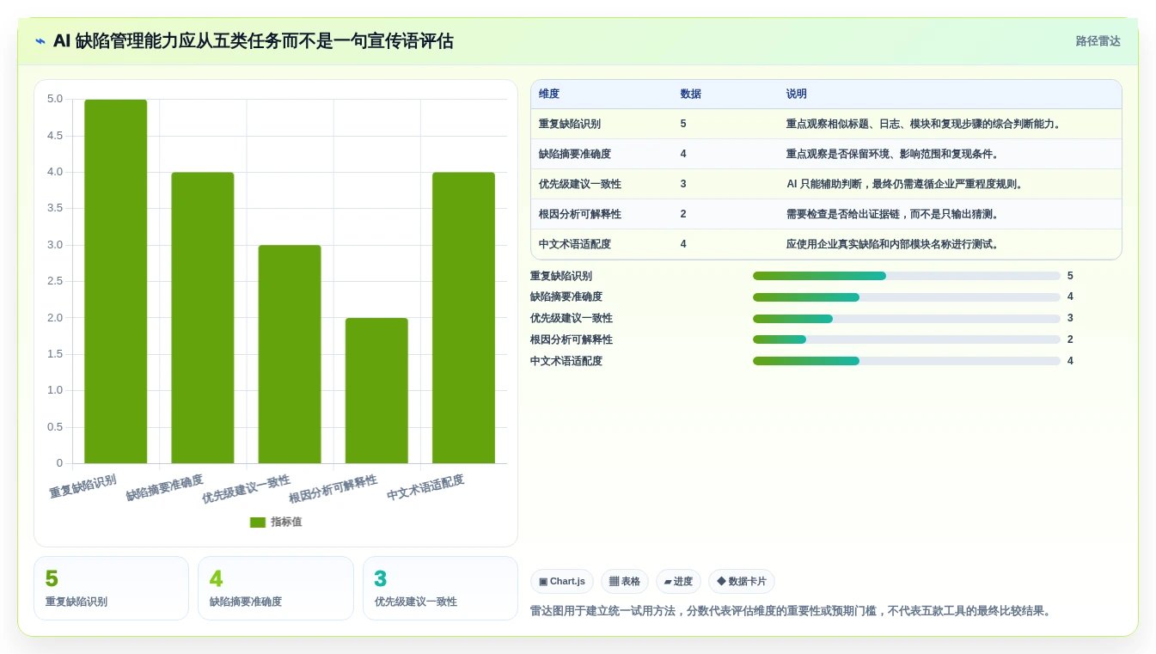Click the 指标值 legend label
The width and height of the screenshot is (1156, 654).
(x=286, y=523)
